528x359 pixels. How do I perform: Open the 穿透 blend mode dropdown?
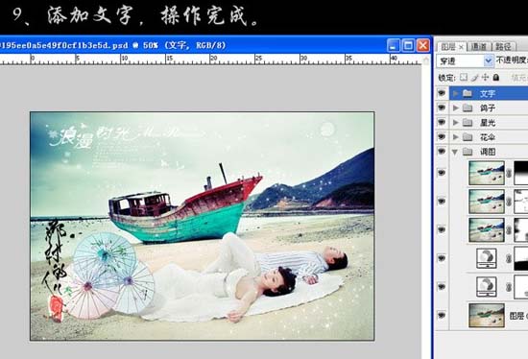[x=488, y=61]
